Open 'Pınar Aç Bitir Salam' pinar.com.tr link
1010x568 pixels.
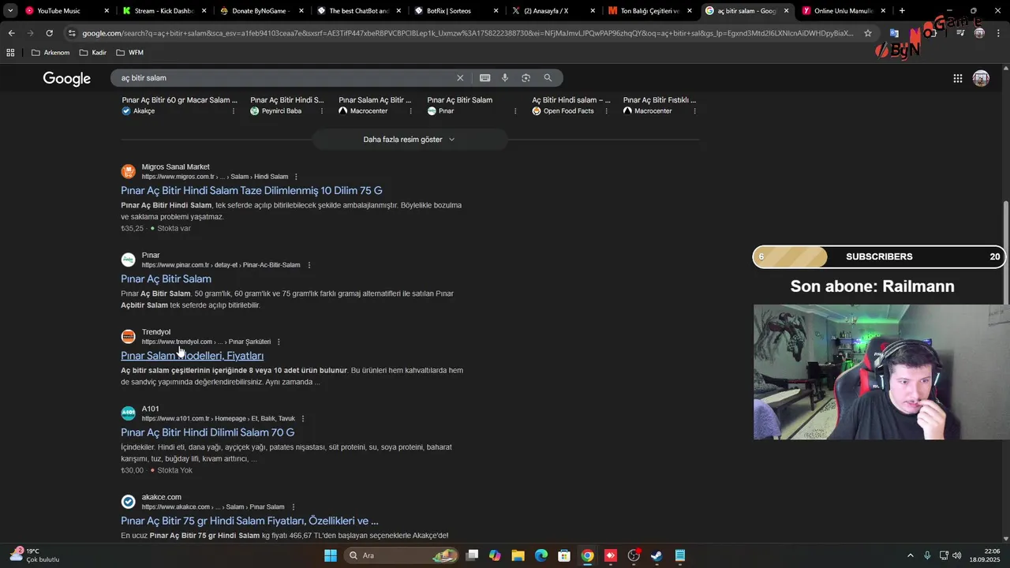pyautogui.click(x=166, y=279)
